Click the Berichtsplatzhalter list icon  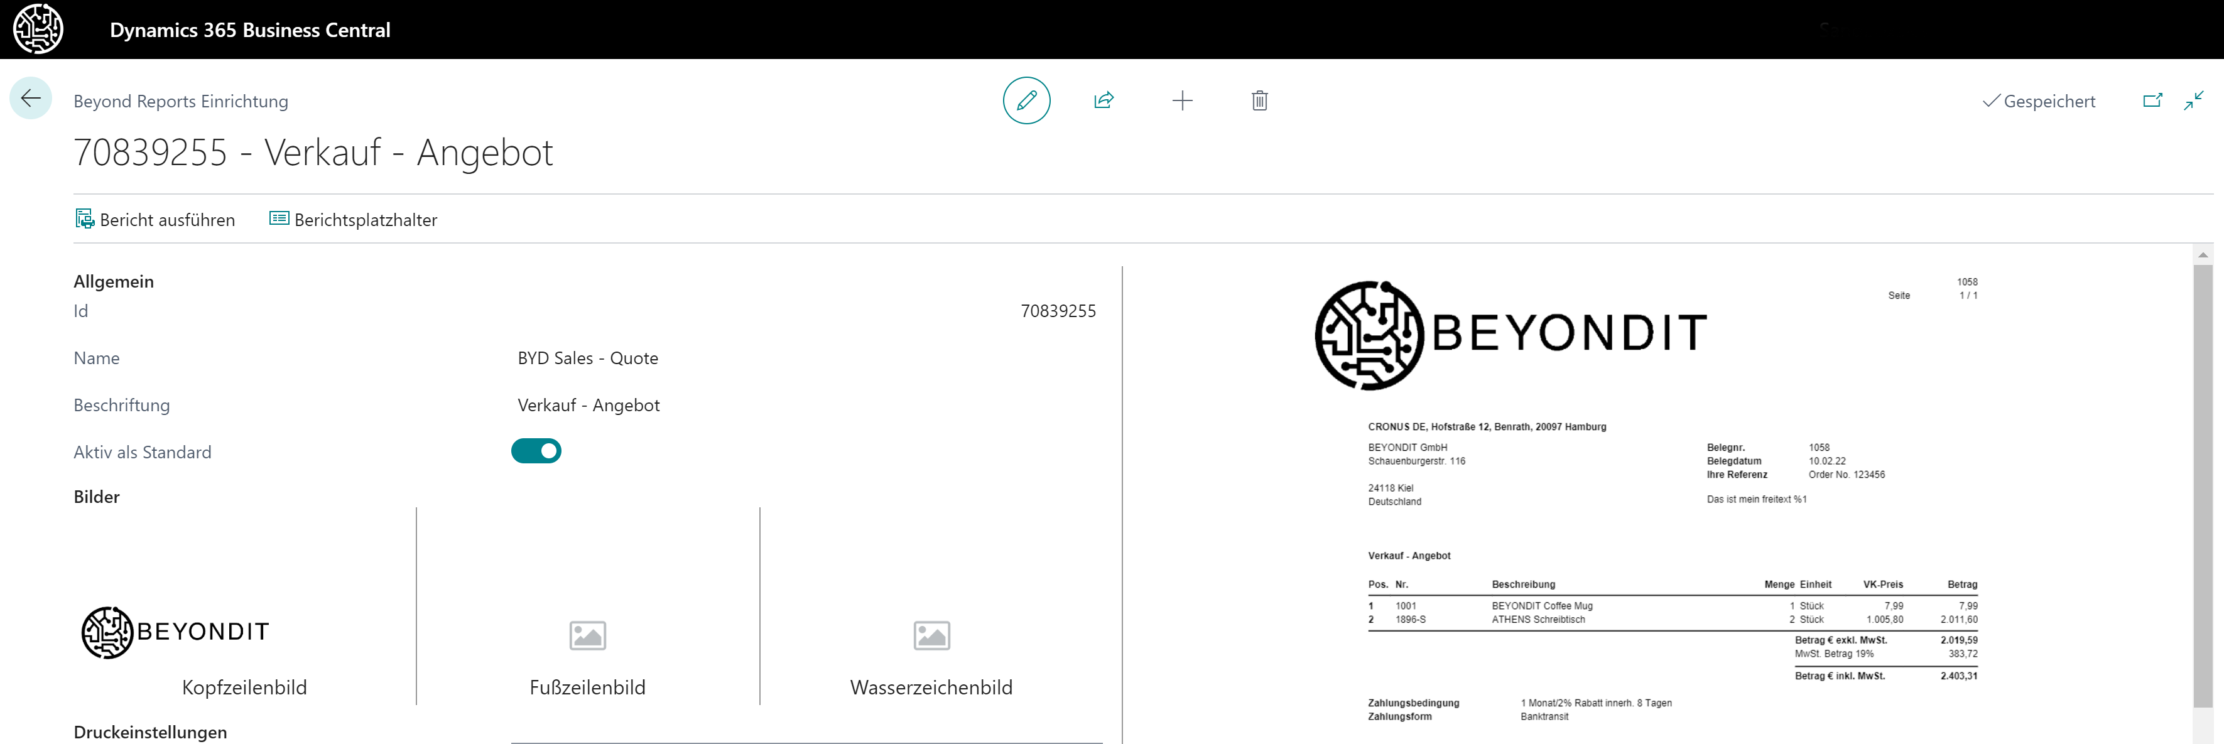click(279, 218)
